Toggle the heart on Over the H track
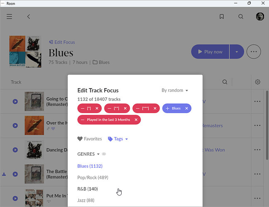 53,128
